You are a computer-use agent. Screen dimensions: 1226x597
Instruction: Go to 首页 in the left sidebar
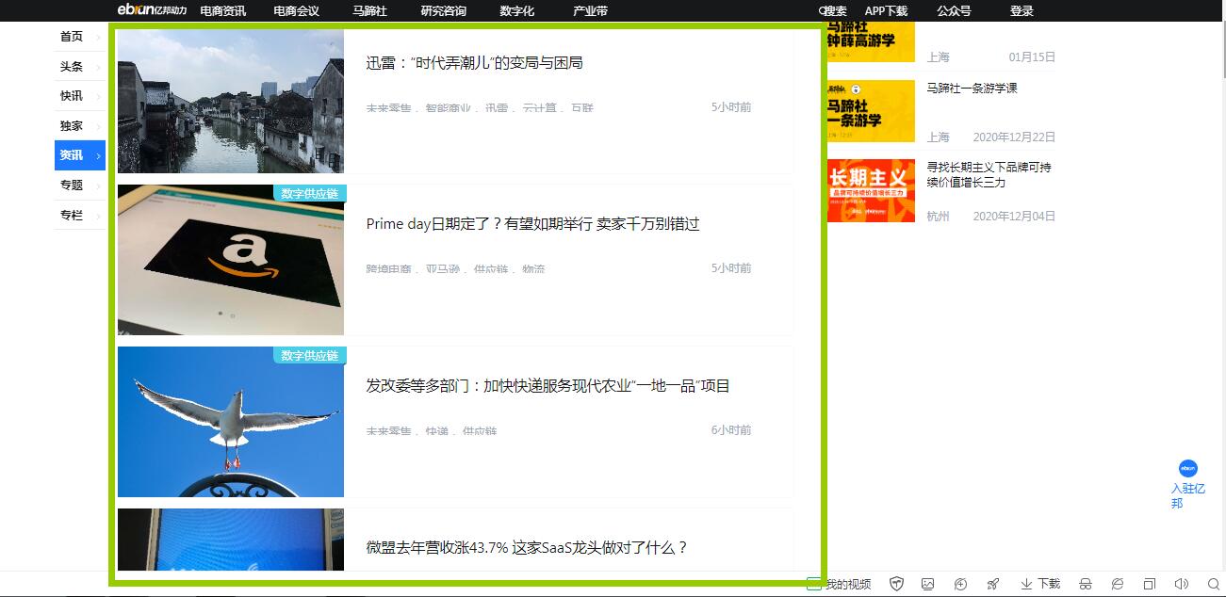72,37
